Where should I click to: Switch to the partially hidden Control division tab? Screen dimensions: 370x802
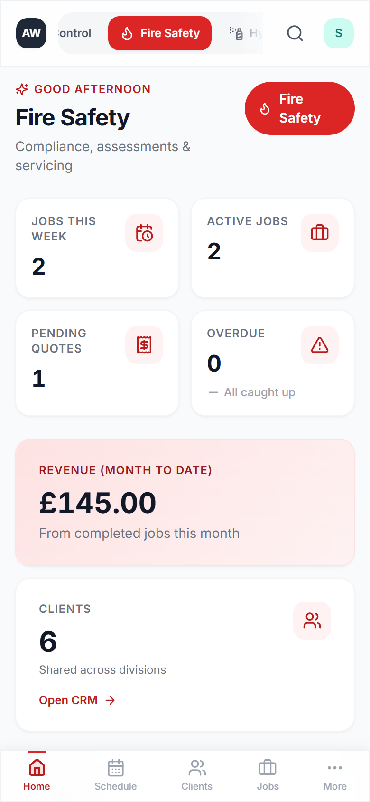click(x=74, y=33)
